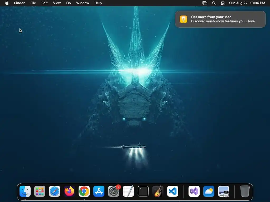Viewport: 270px width, 202px height.
Task: Open purple Visual Studio icon
Action: (194, 191)
